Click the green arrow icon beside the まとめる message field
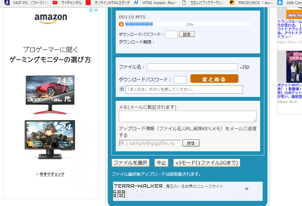Screen dimensions: 302x206 [121, 89]
